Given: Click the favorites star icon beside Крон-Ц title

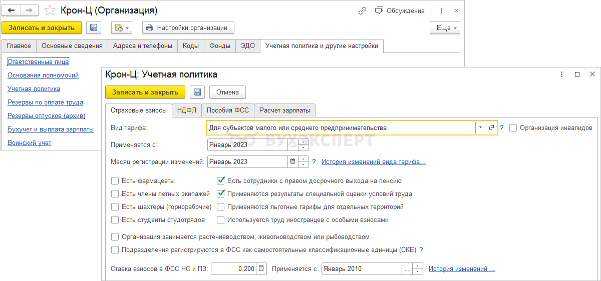Looking at the screenshot, I should (50, 10).
